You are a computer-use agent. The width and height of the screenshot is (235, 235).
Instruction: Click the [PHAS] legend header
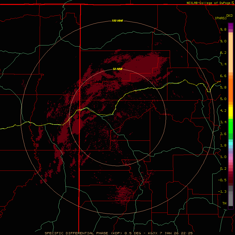(221, 18)
